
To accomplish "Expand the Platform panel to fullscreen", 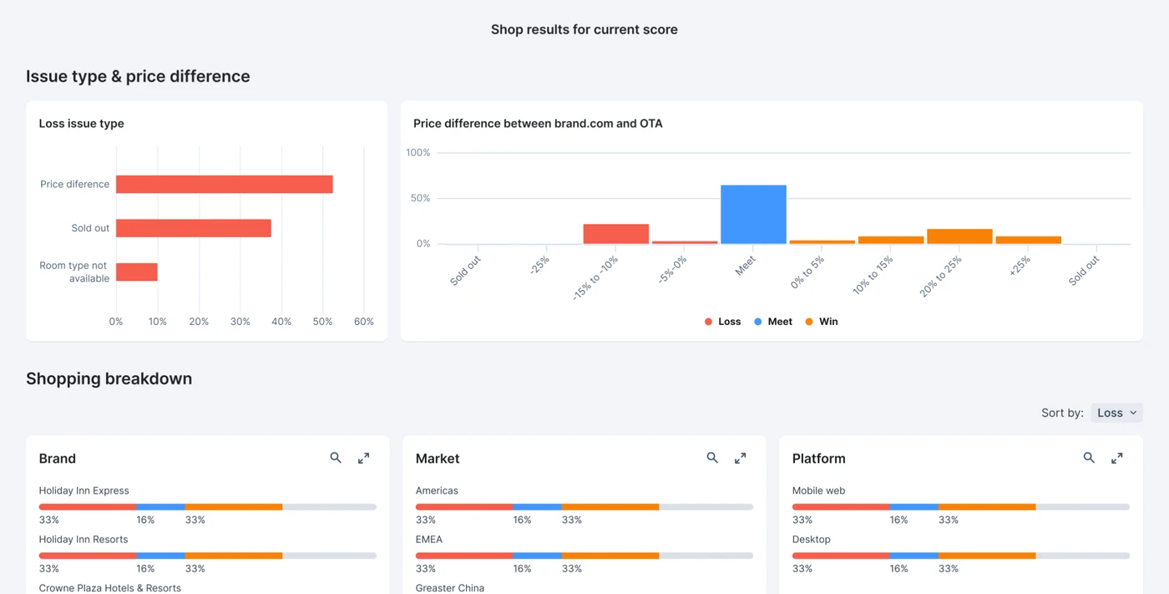I will pos(1116,458).
